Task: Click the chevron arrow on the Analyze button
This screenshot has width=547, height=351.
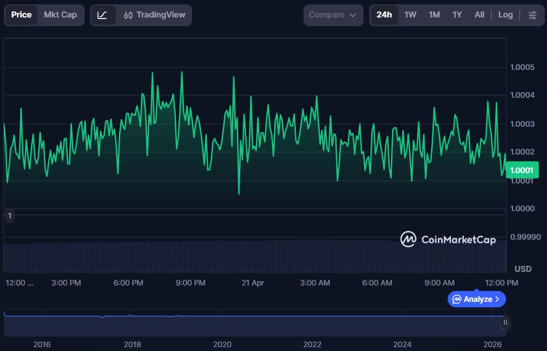Action: click(x=497, y=299)
